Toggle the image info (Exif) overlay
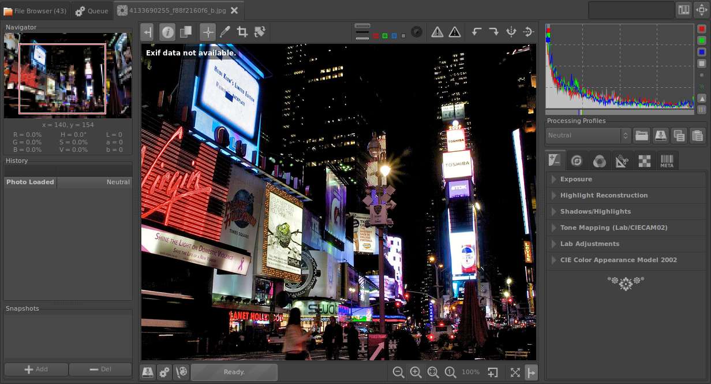Image resolution: width=711 pixels, height=384 pixels. point(167,32)
